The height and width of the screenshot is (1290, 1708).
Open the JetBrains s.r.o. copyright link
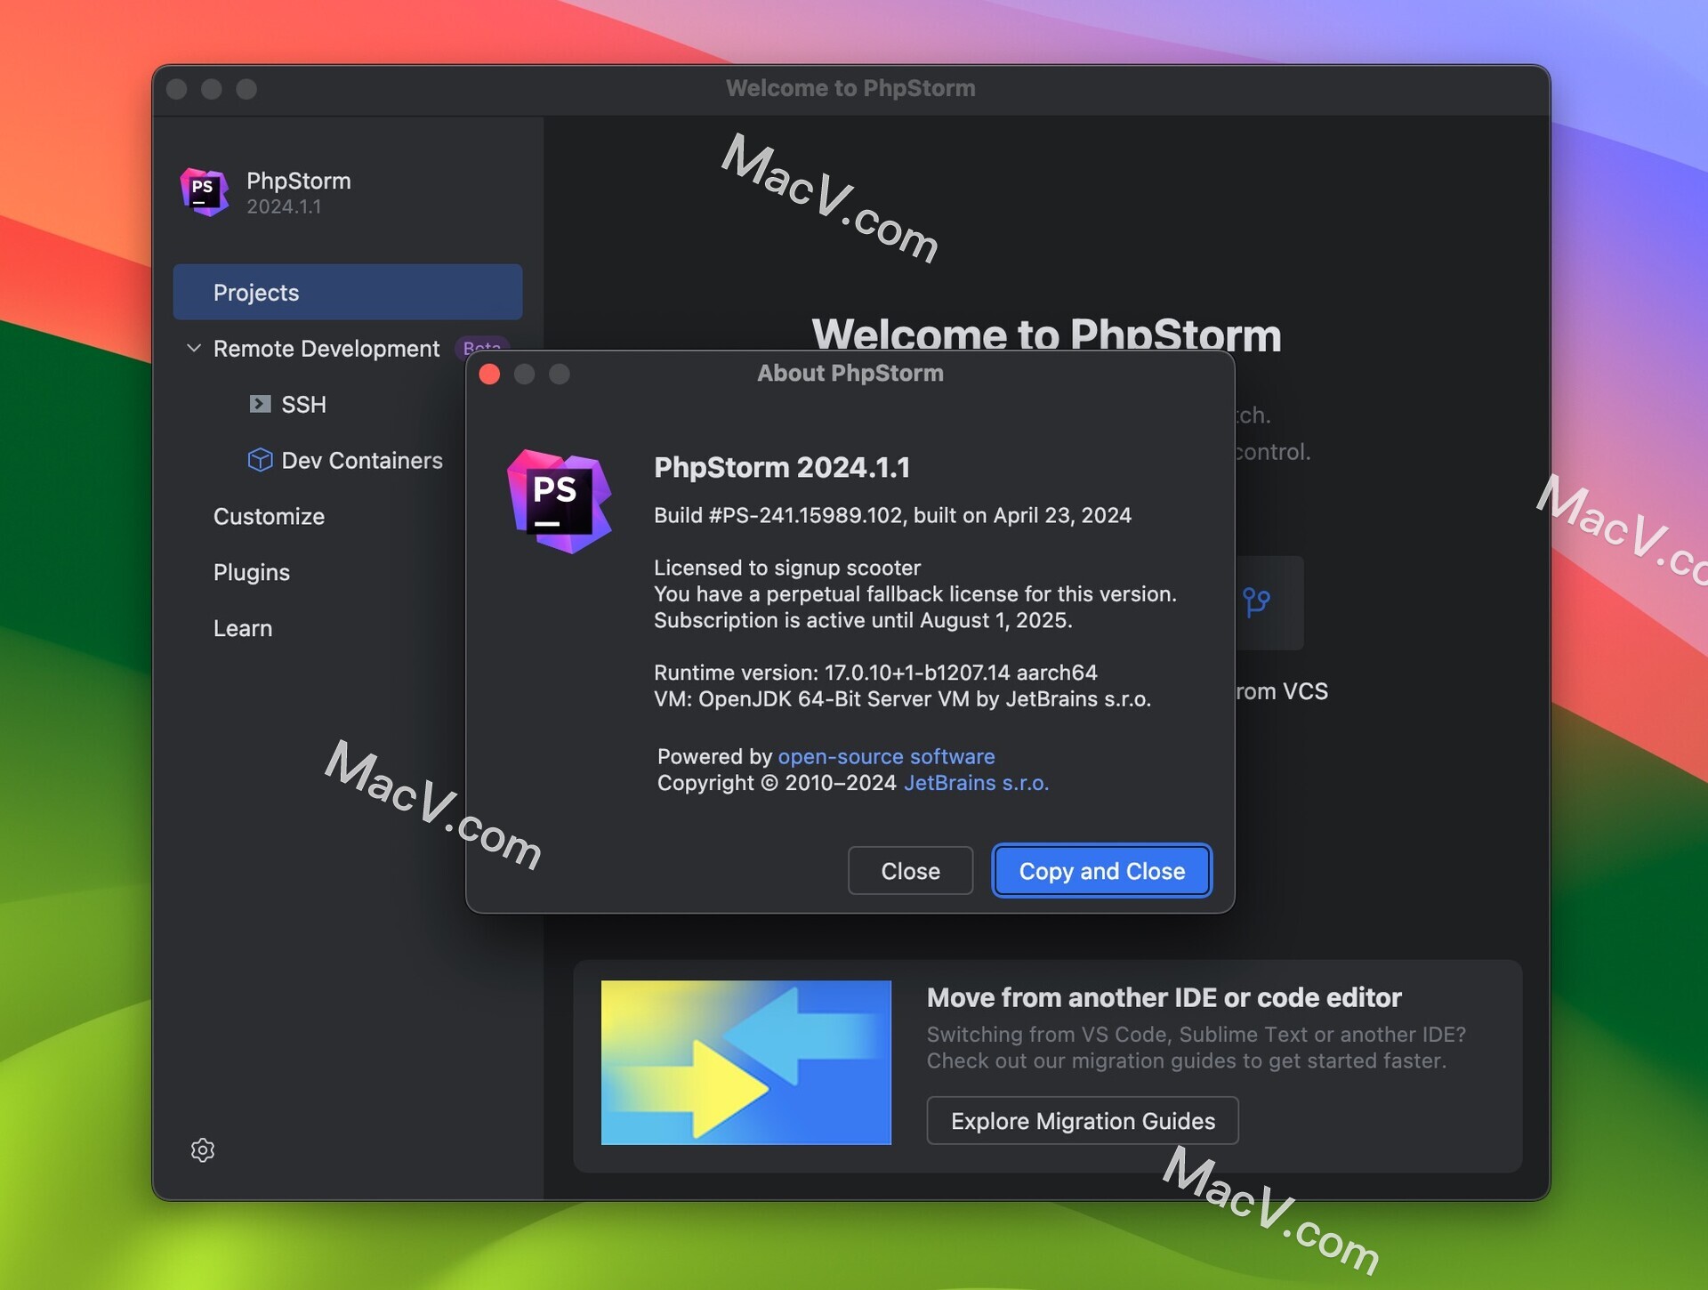(976, 783)
